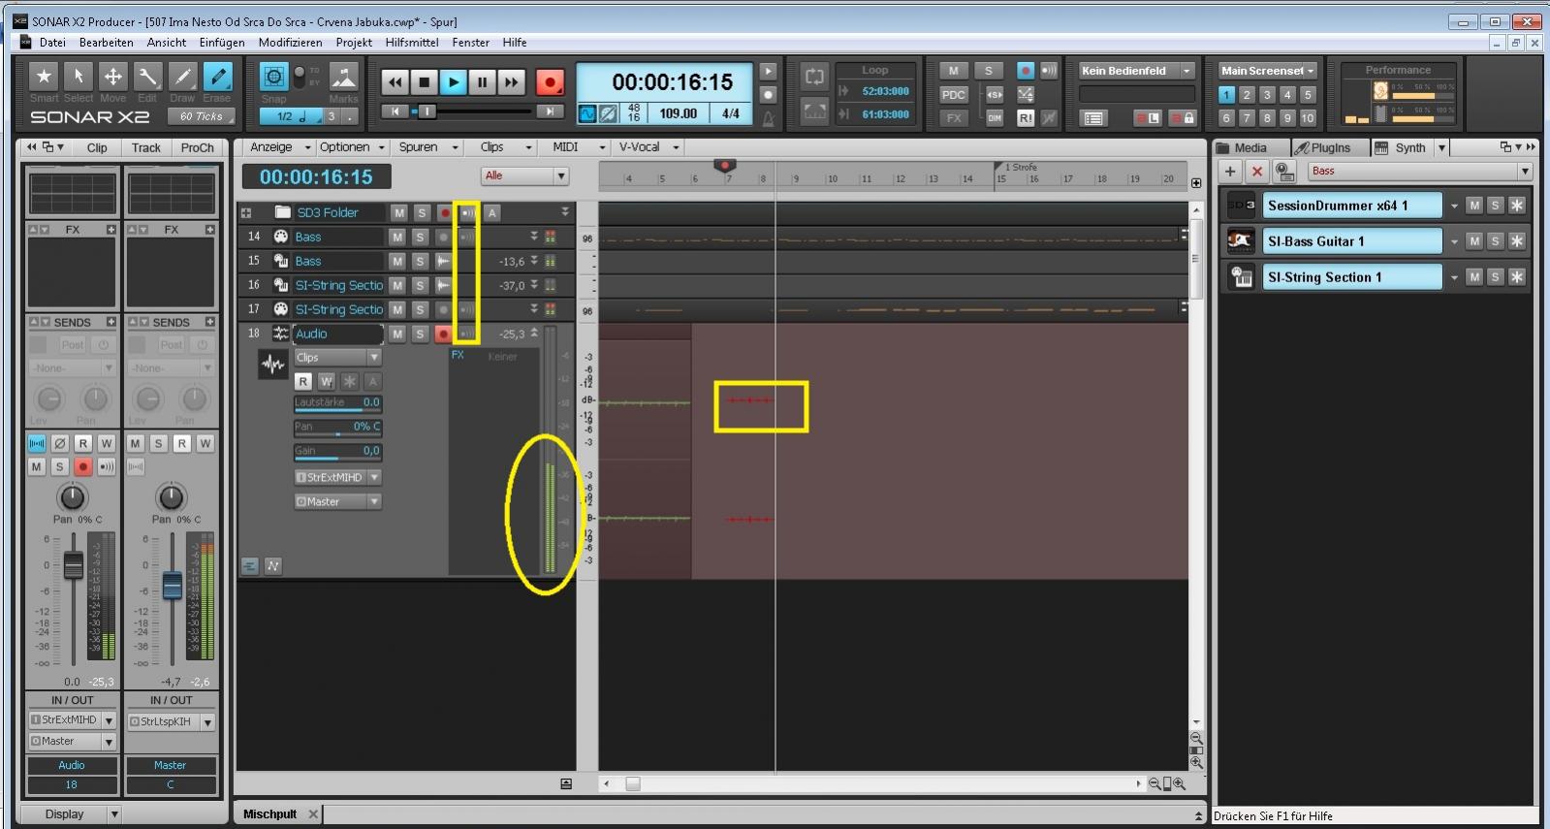Select the Smart tool star icon
This screenshot has height=829, width=1550.
pos(43,77)
